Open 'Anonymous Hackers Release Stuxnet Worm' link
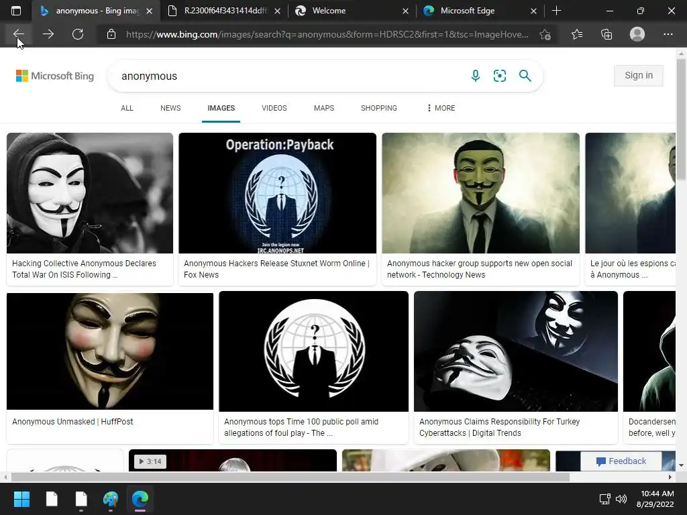 (276, 269)
